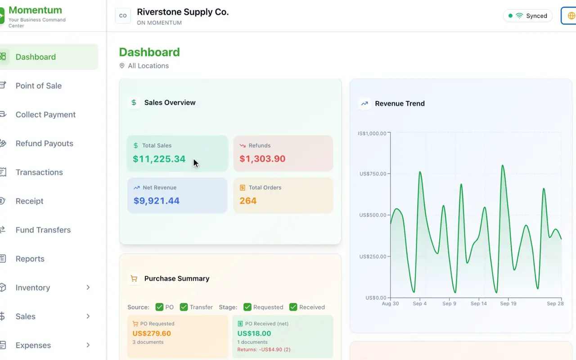Uncheck the Transfer source checkbox
The image size is (576, 360).
point(184,307)
